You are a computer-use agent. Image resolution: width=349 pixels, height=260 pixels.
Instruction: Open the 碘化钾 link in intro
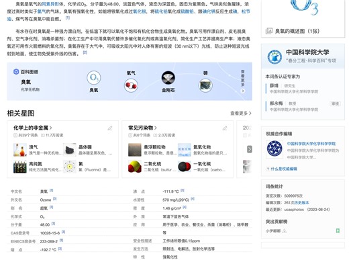[x=209, y=11]
